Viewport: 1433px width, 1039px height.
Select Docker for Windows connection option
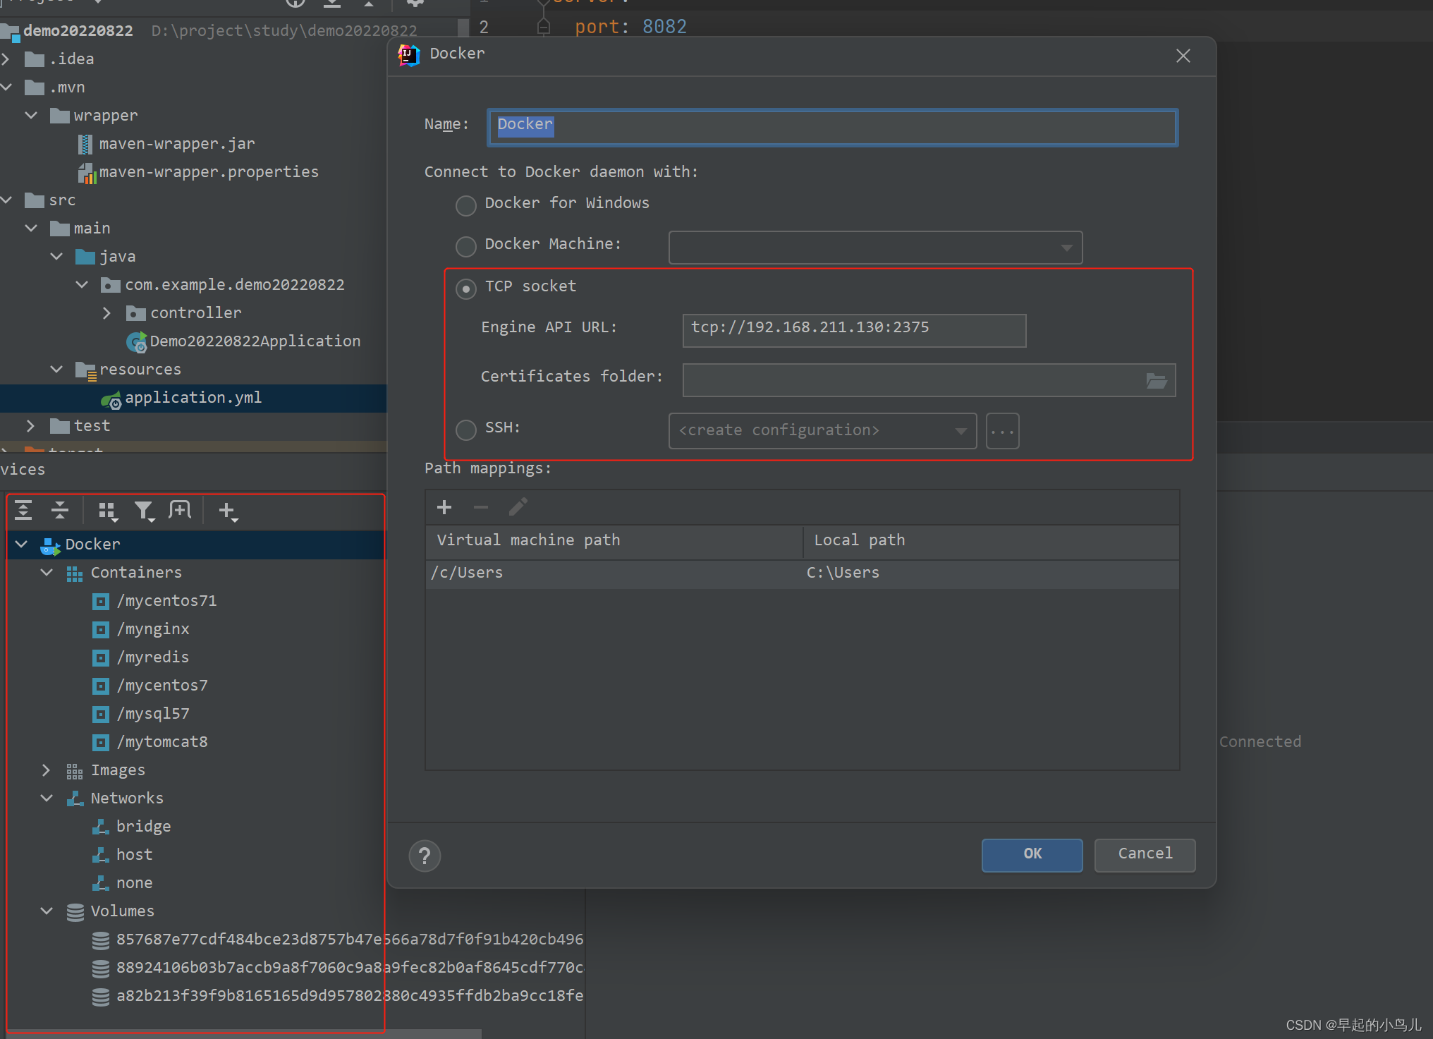[465, 205]
